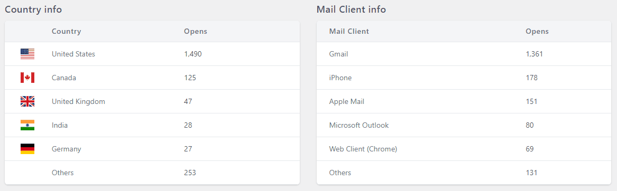617x191 pixels.
Task: Select the Country column header
Action: [67, 32]
